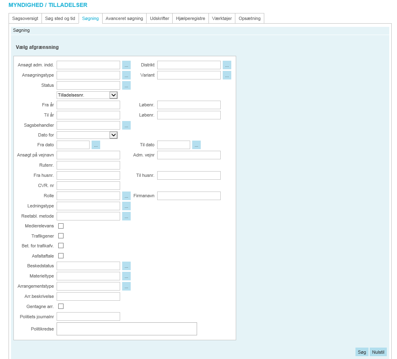Enable the Medierelevans checkbox
This screenshot has height=359, width=397.
pos(61,226)
